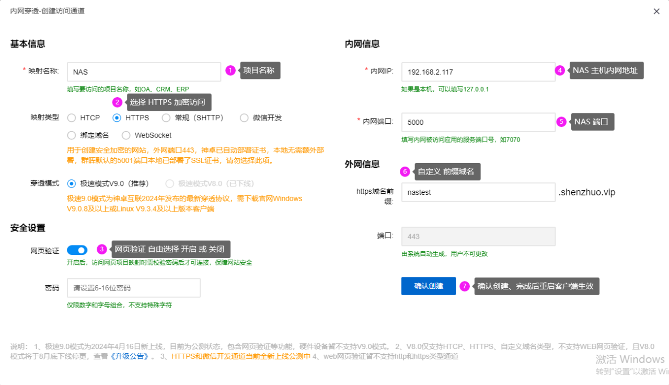Click the pink number 4 marker badge

pos(560,70)
